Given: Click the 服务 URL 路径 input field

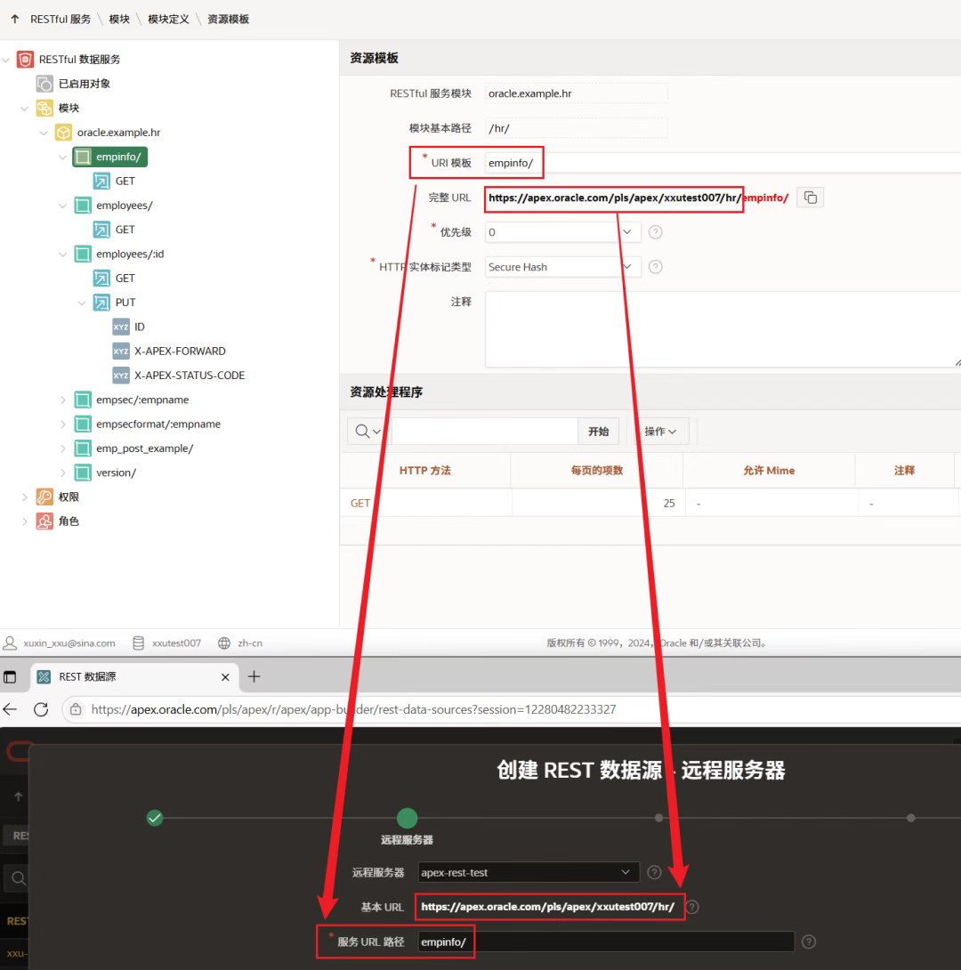Looking at the screenshot, I should (x=606, y=942).
